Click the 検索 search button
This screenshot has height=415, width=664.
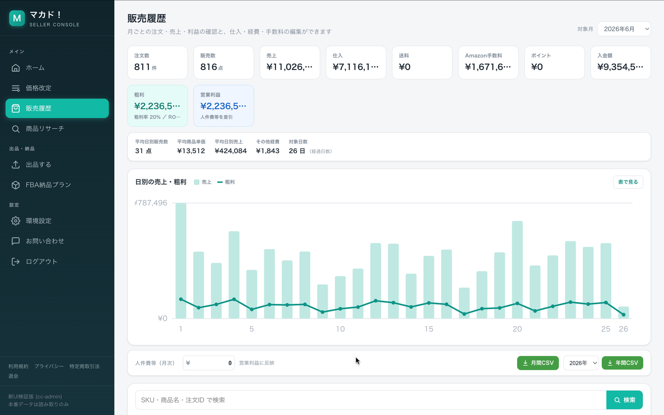pos(625,400)
